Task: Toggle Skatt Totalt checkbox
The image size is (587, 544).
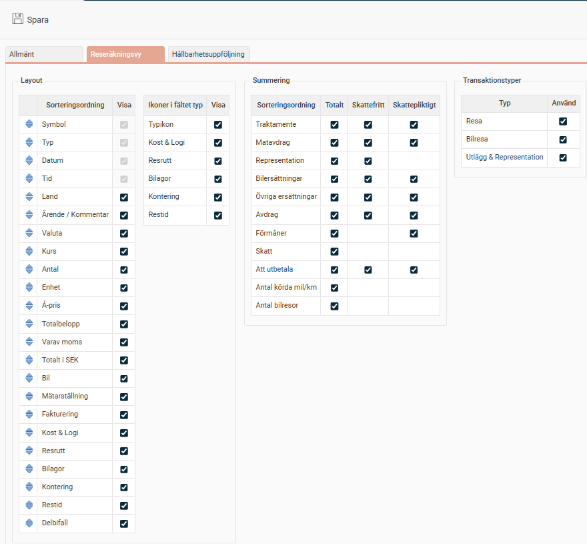Action: pos(334,252)
